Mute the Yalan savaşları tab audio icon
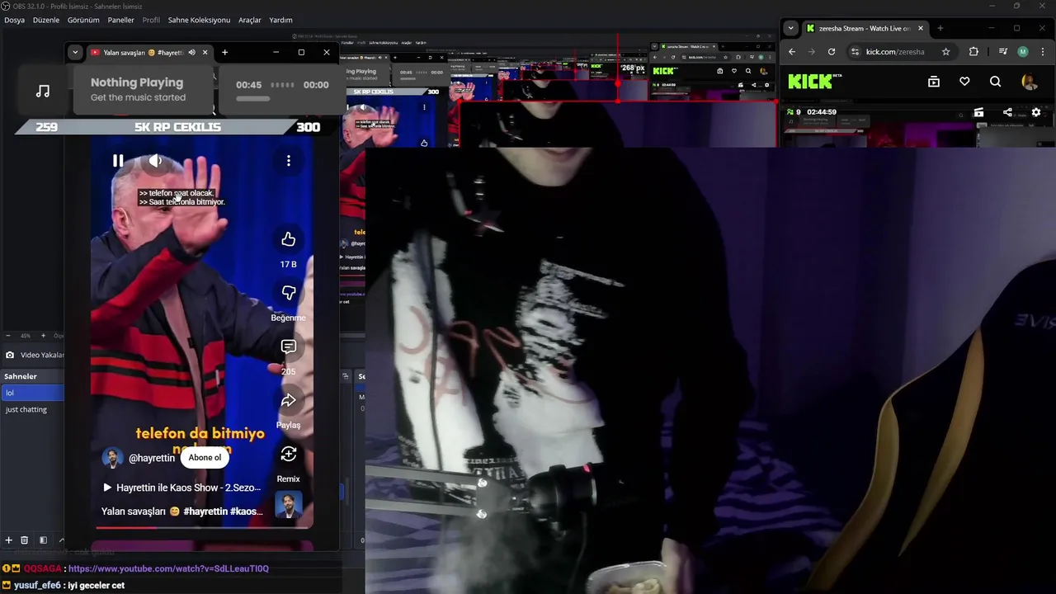 191,53
